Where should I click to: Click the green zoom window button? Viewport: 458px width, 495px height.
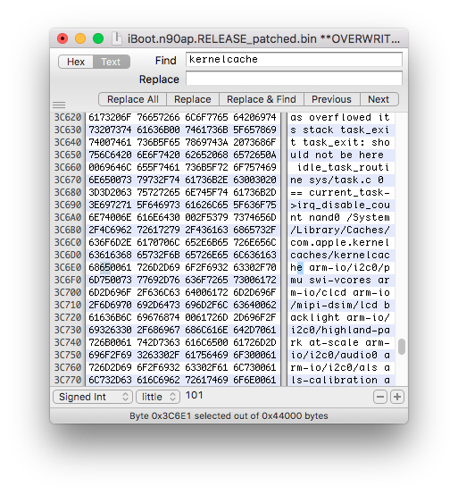point(98,38)
